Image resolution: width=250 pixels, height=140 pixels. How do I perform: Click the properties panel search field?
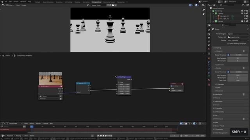(x=229, y=25)
